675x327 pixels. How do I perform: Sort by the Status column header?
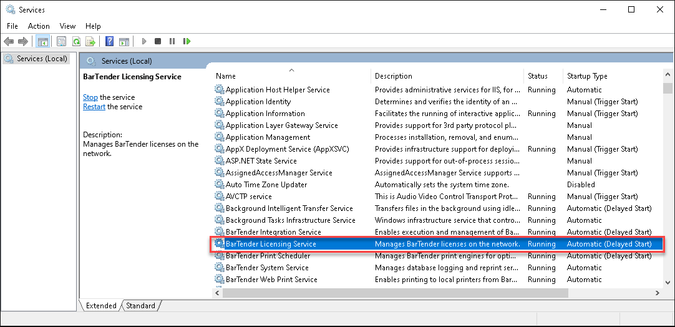[543, 76]
